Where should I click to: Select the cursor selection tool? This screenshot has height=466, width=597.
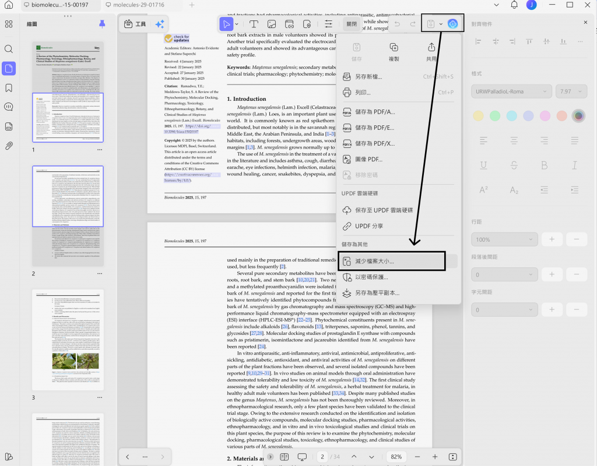[x=226, y=24]
